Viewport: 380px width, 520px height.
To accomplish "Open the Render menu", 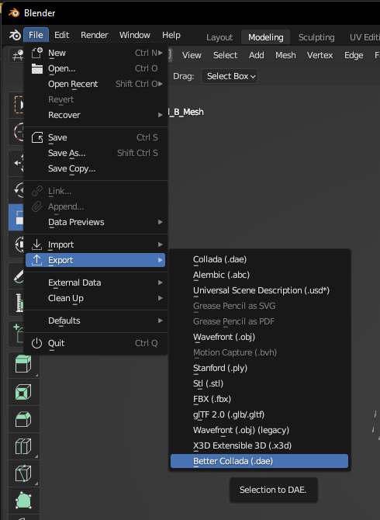I will click(x=95, y=35).
